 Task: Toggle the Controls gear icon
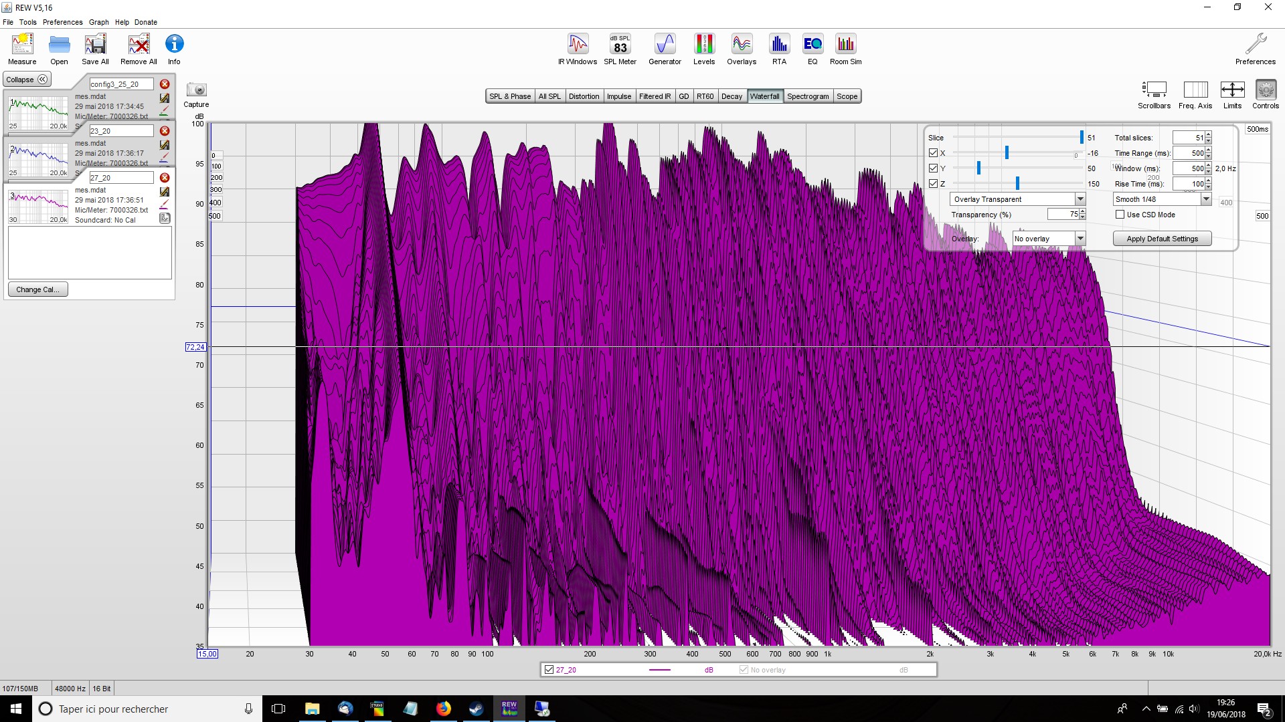click(x=1266, y=90)
